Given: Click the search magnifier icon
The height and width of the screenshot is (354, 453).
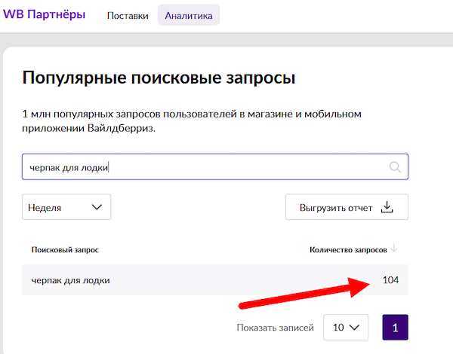Looking at the screenshot, I should click(x=394, y=167).
